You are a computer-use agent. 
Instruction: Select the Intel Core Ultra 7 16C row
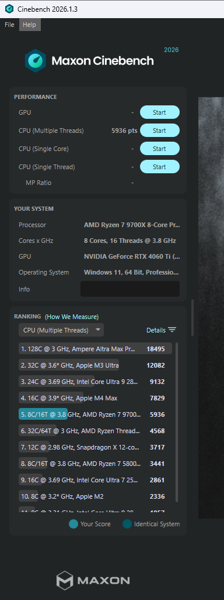click(96, 480)
